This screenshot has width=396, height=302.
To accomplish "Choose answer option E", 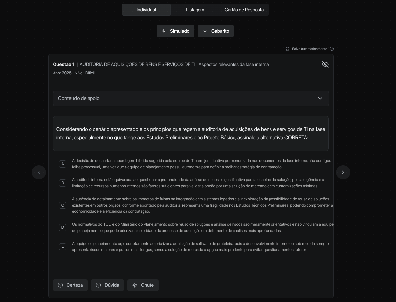I will click(x=63, y=246).
